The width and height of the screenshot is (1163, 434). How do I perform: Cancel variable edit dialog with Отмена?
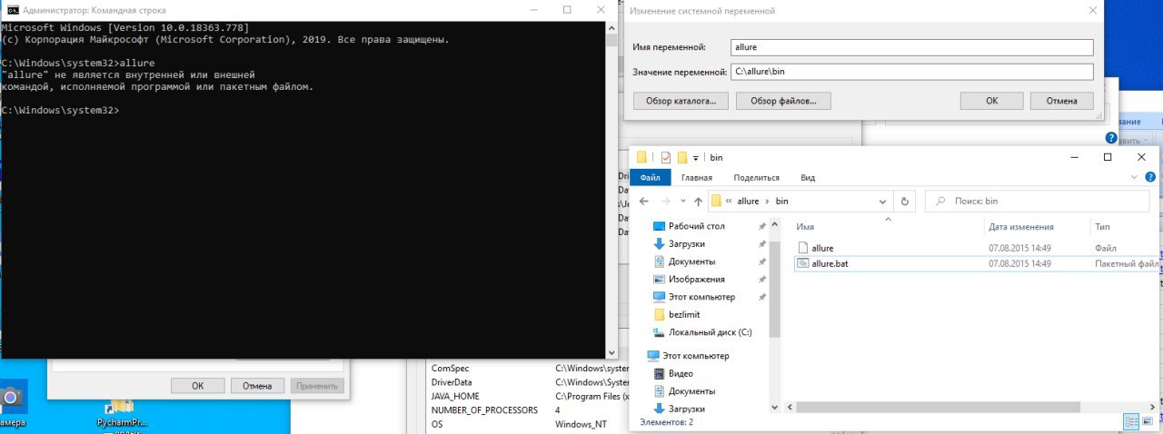[1061, 101]
